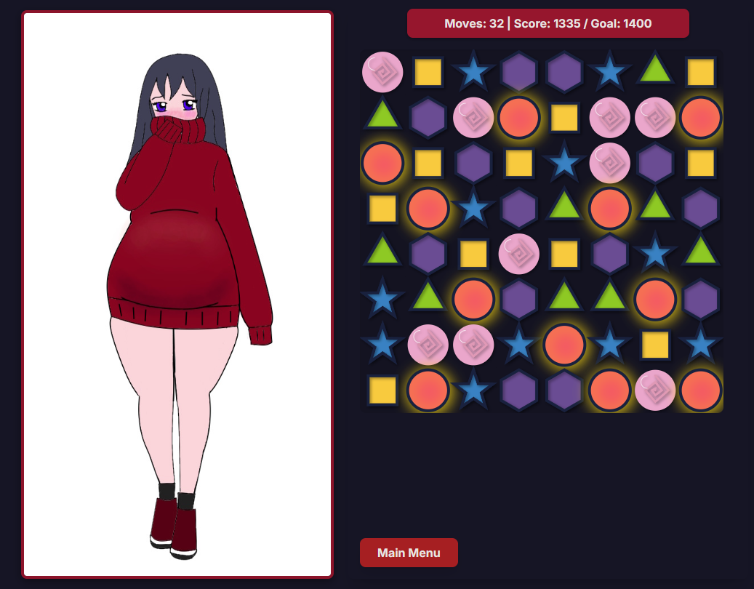Screen dimensions: 754x589
Task: Click the Main Menu button
Action: pos(409,553)
